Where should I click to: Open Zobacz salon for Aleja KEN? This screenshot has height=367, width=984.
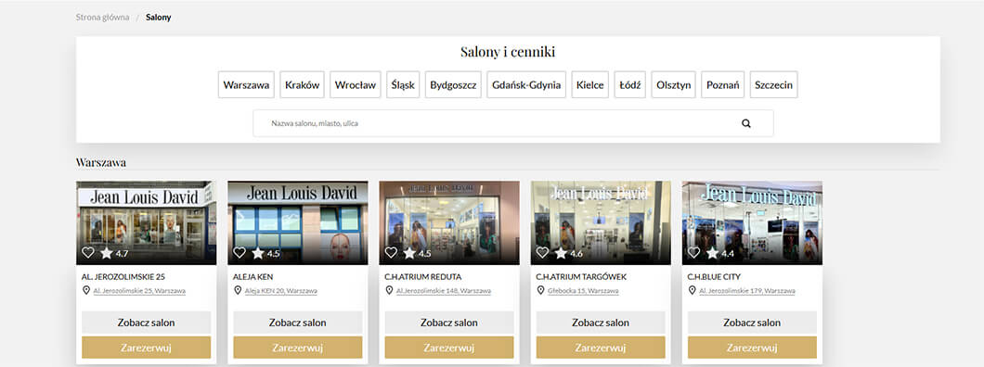click(297, 323)
